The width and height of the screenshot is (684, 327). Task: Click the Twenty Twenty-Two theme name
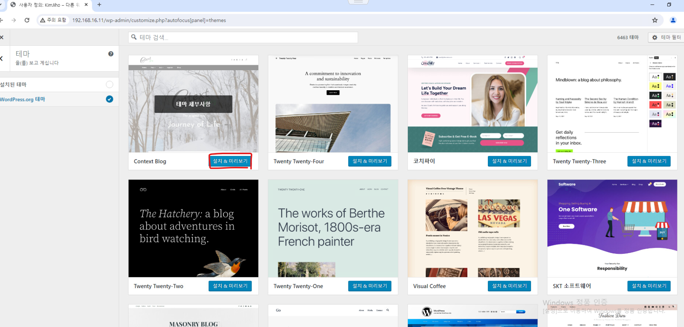click(x=159, y=286)
